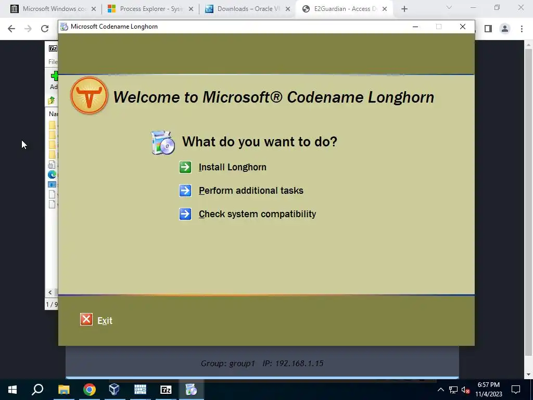
Task: Open the browser profile avatar
Action: click(x=505, y=29)
